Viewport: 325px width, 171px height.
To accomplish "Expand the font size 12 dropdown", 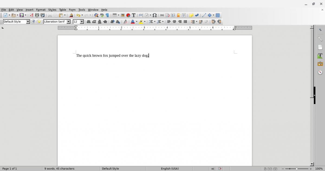I will (x=82, y=22).
